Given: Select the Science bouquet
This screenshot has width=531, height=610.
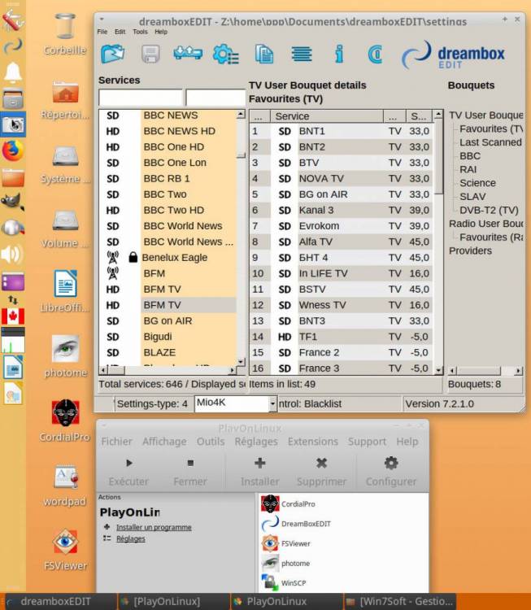Looking at the screenshot, I should tap(477, 183).
